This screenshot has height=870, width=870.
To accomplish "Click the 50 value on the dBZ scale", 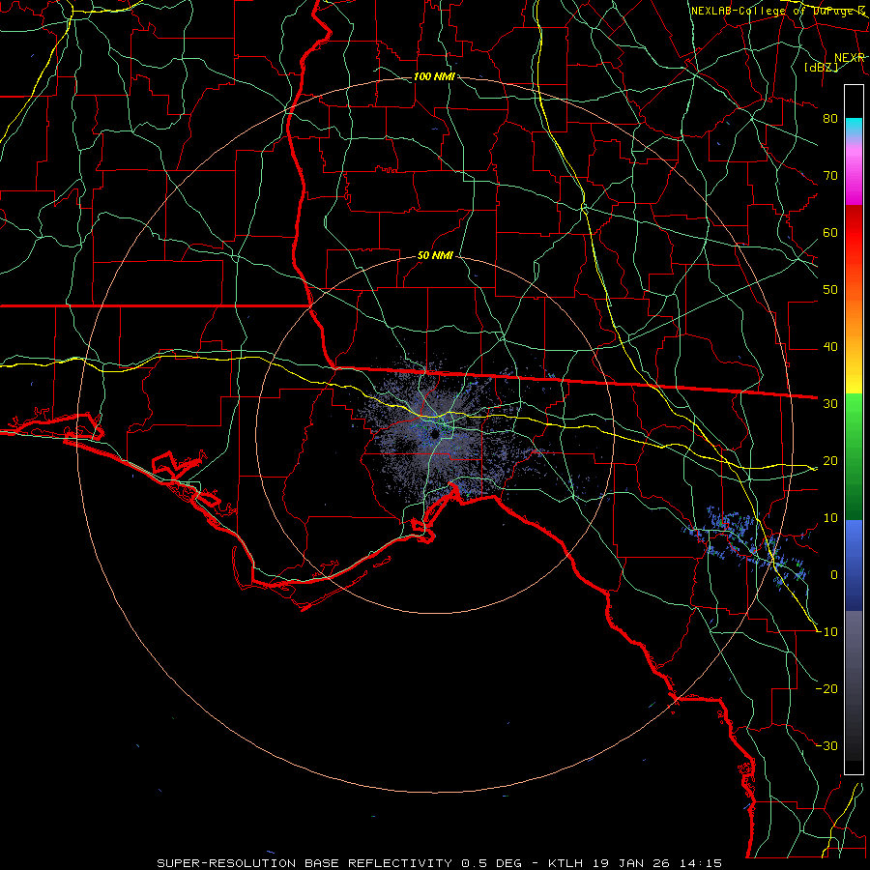I will [830, 290].
